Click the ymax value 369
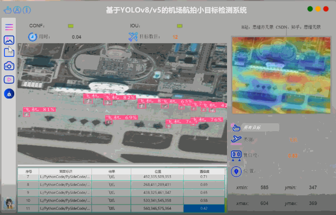Viewport: 336px width, 215px height. (313, 203)
